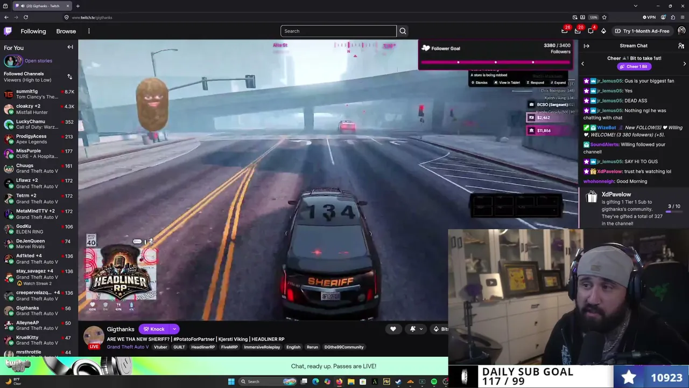The image size is (689, 388).
Task: Select the Gigthanks - Twitch browser tab
Action: 42,6
